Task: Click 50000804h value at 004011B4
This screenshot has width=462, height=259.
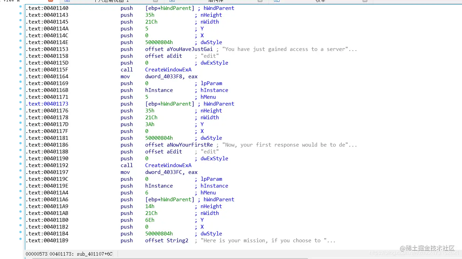Action: coord(159,234)
